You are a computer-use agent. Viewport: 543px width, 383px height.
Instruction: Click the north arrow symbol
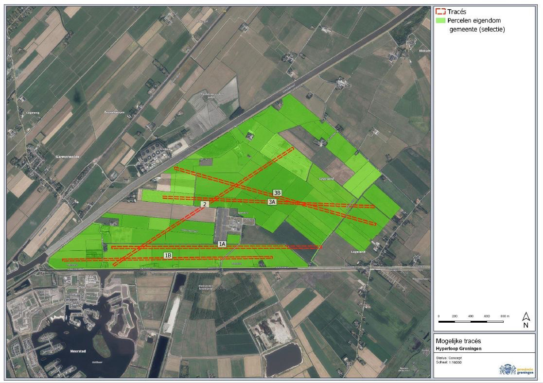tap(526, 316)
